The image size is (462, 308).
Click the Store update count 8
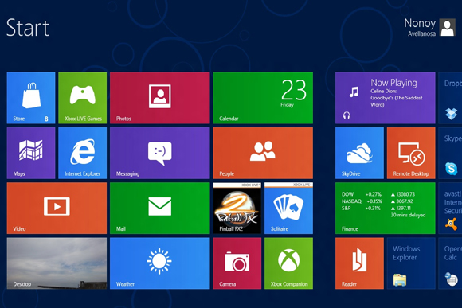point(46,119)
